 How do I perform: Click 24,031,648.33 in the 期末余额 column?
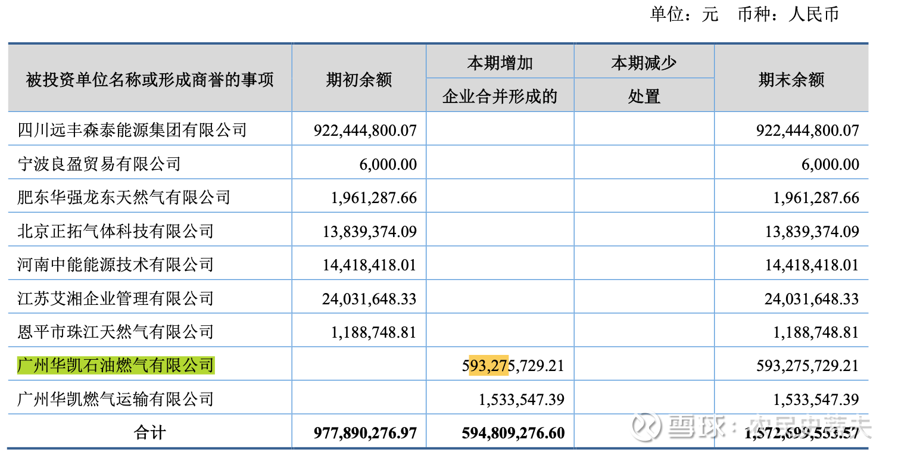(x=812, y=298)
